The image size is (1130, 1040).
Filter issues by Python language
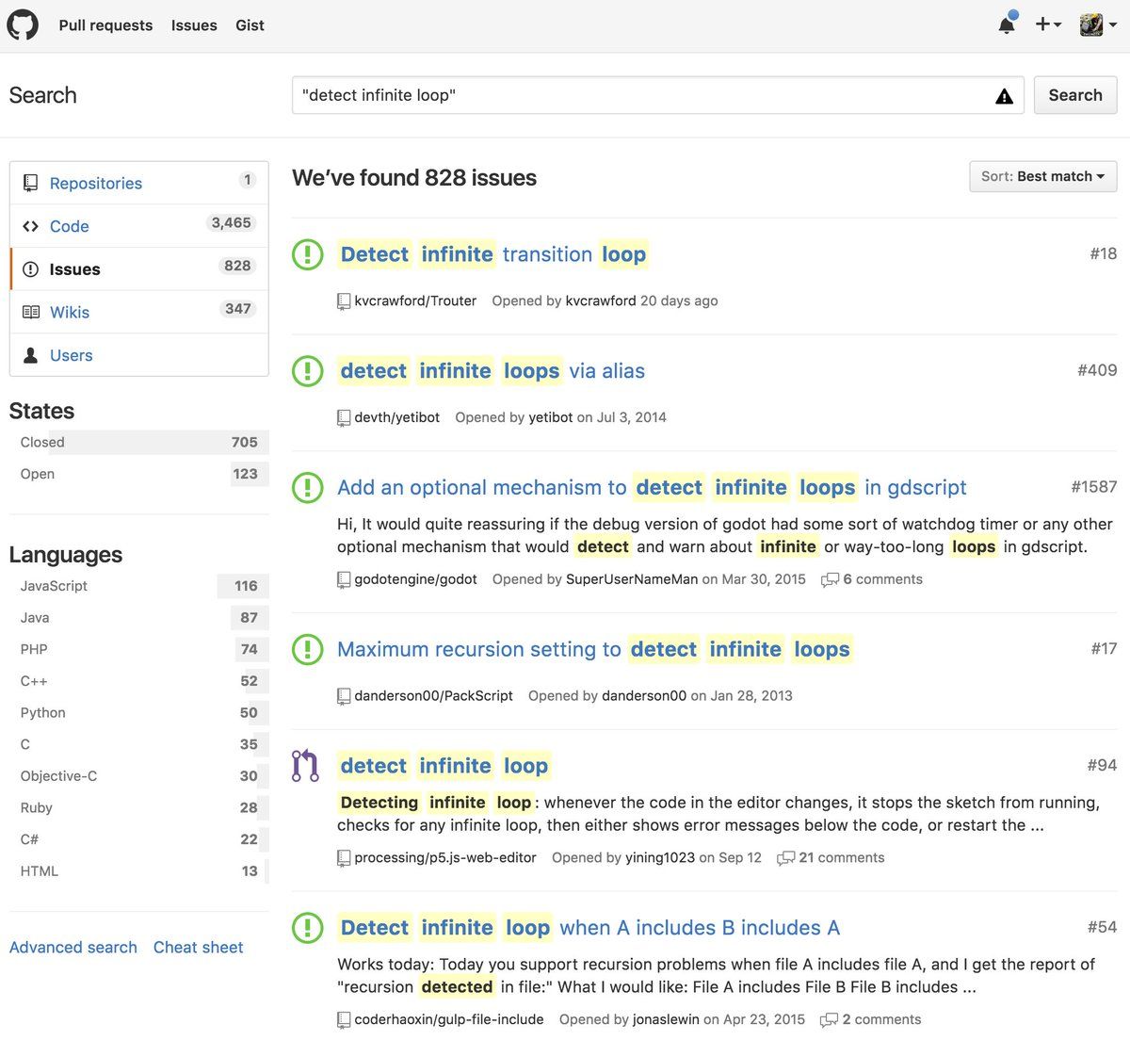[x=43, y=713]
